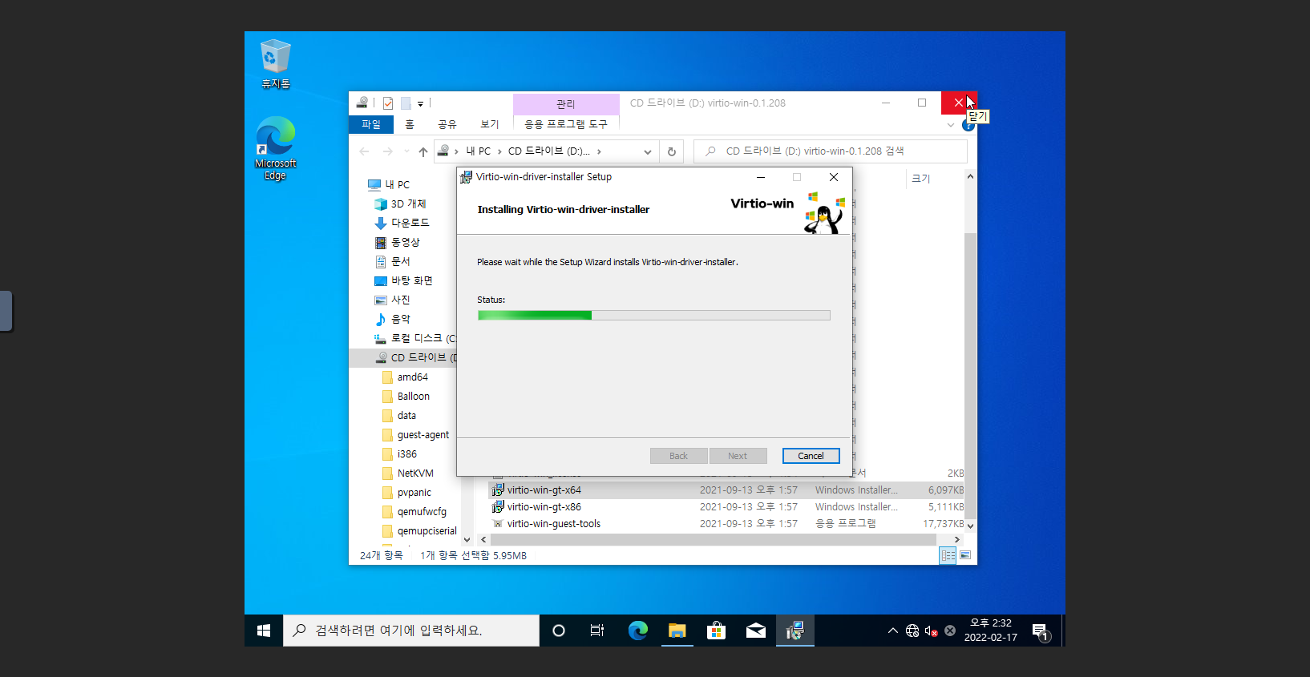This screenshot has height=677, width=1310.
Task: Open 다운로드 folder in the navigation pane
Action: [x=402, y=223]
